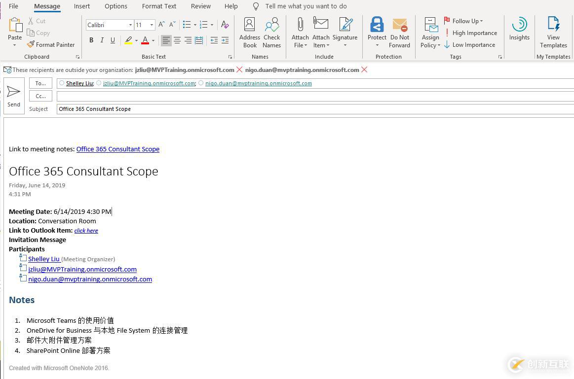The width and height of the screenshot is (574, 379).
Task: Run Check Names on recipients
Action: (x=271, y=33)
